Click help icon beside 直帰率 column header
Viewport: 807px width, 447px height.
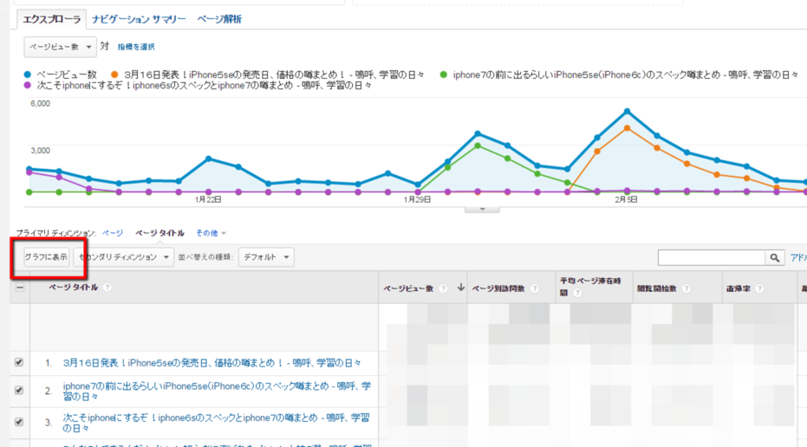click(759, 289)
